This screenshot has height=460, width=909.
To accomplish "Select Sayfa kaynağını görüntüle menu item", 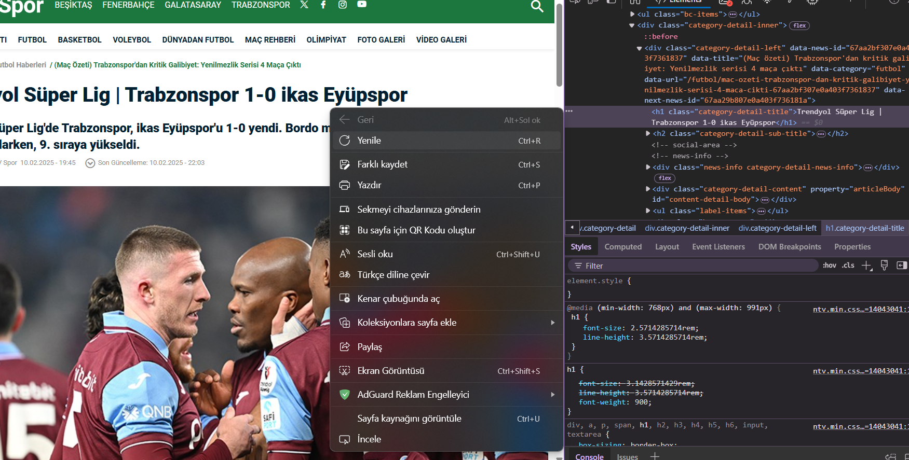I will (x=446, y=419).
